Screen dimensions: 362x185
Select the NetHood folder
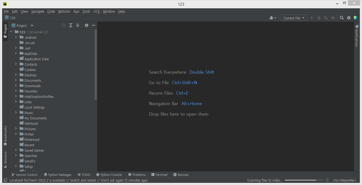(31, 123)
